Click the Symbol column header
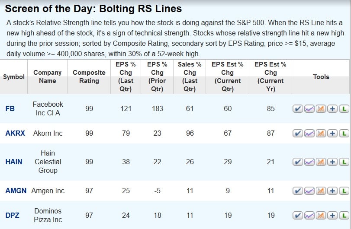This screenshot has width=351, height=229. (14, 77)
